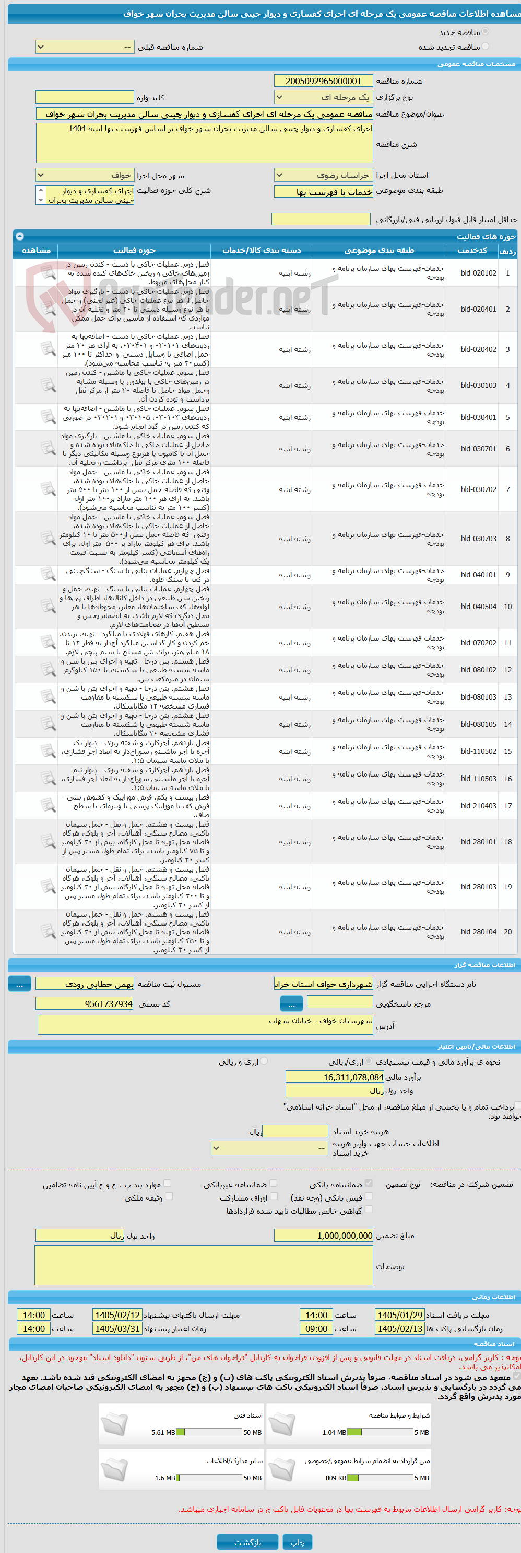The height and width of the screenshot is (1553, 521).
Task: Toggle the ضمانتنامه بانکی checkbox
Action: pyautogui.click(x=368, y=1183)
